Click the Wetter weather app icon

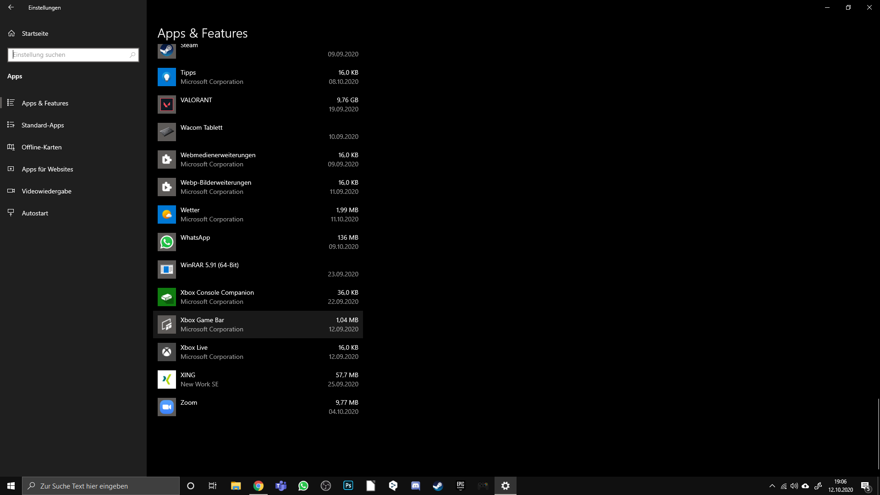[166, 214]
